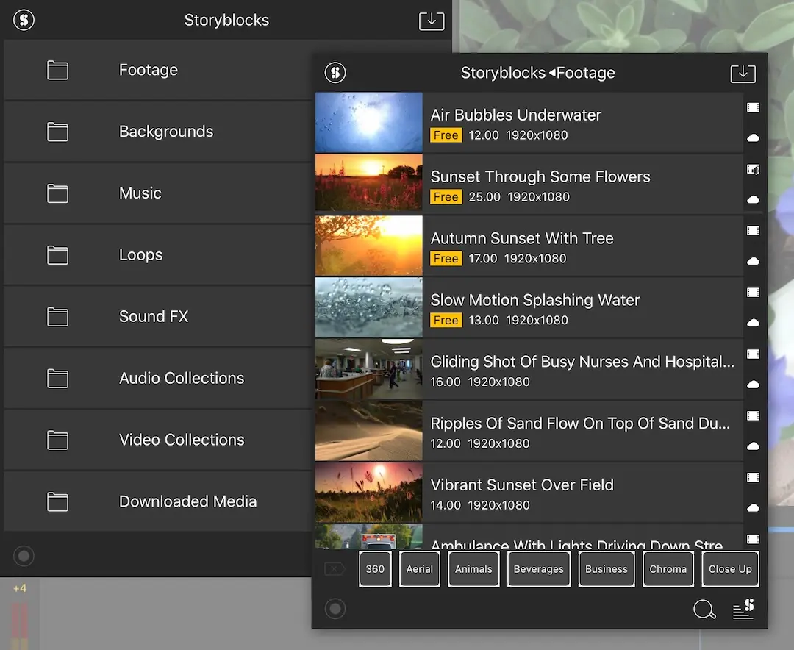Viewport: 794px width, 650px height.
Task: Click the cloud icon for Slow Motion Splashing Water
Action: tap(753, 323)
